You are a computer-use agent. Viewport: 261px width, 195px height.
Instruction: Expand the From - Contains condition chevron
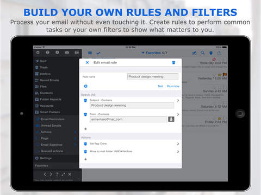click(x=178, y=114)
